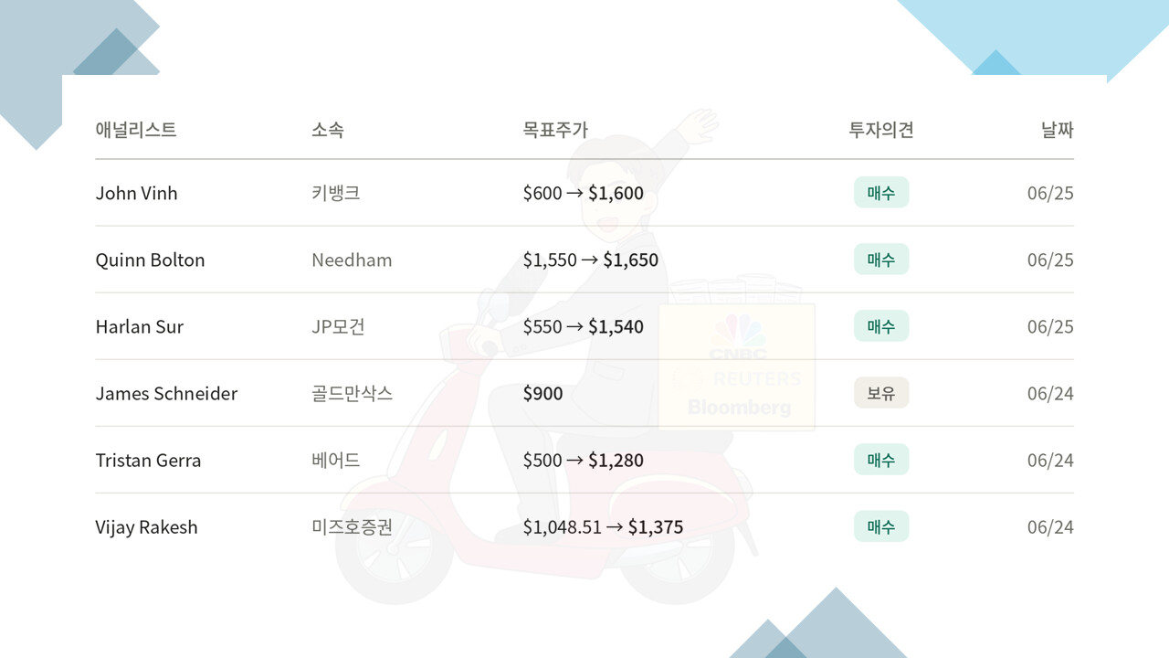The width and height of the screenshot is (1169, 658).
Task: Select the 목표주가 column header
Action: (x=555, y=130)
